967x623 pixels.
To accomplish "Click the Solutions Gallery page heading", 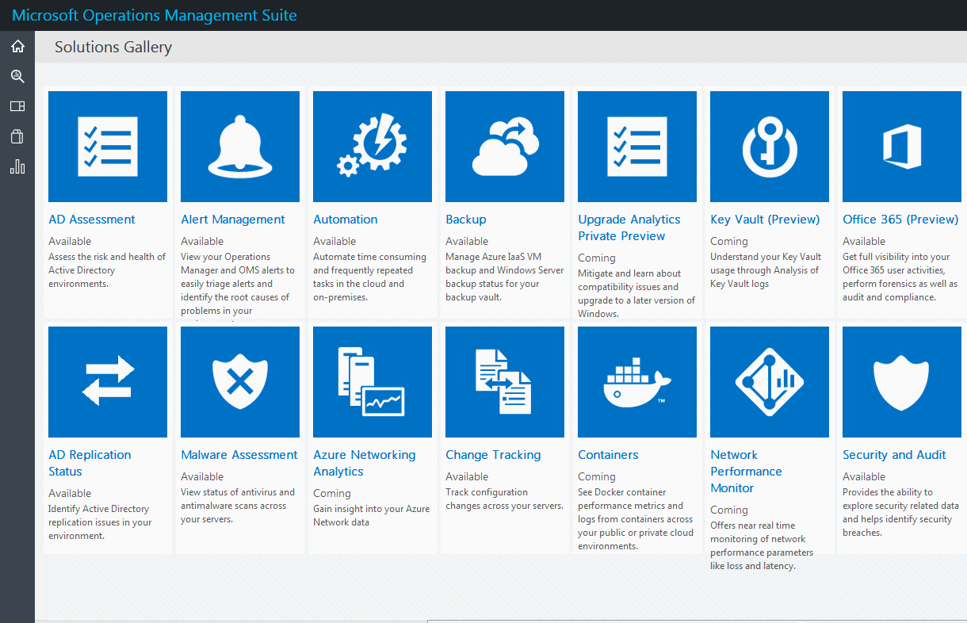I will tap(113, 48).
